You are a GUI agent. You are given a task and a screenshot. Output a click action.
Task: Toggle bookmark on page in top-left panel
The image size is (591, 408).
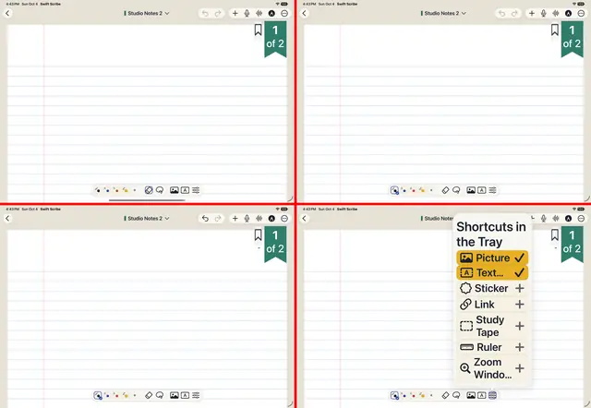tap(259, 30)
